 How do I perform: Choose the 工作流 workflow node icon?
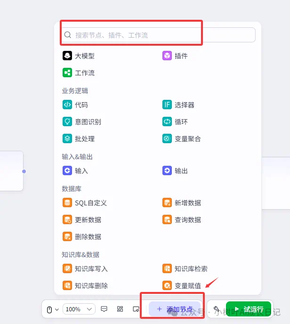(67, 73)
